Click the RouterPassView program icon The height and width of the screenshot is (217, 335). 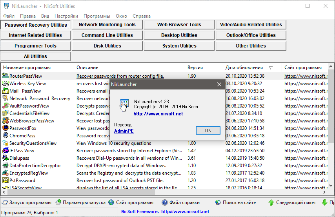tap(5, 76)
